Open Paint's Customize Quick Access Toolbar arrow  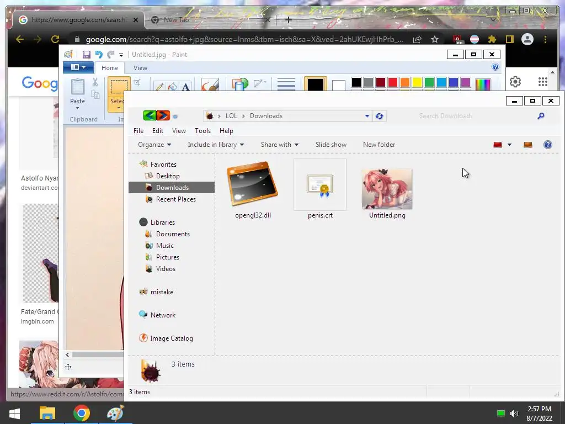[121, 55]
